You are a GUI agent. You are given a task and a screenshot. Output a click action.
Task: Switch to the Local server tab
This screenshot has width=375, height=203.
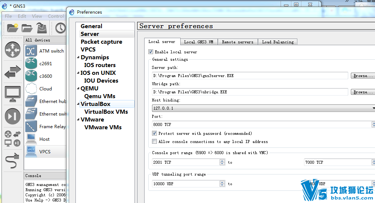[x=162, y=42]
